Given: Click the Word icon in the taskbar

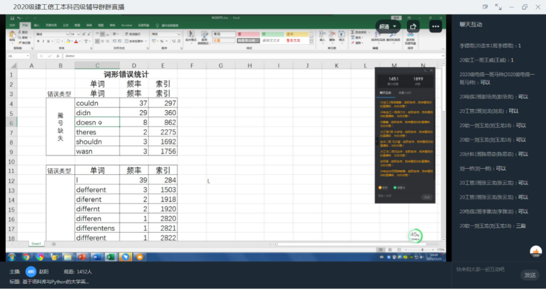Looking at the screenshot, I should 96,257.
